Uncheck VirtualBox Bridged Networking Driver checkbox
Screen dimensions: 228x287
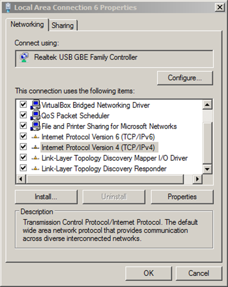[x=23, y=105]
